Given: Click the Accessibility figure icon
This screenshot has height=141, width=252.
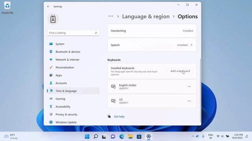Looking at the screenshot, I should tap(51, 107).
